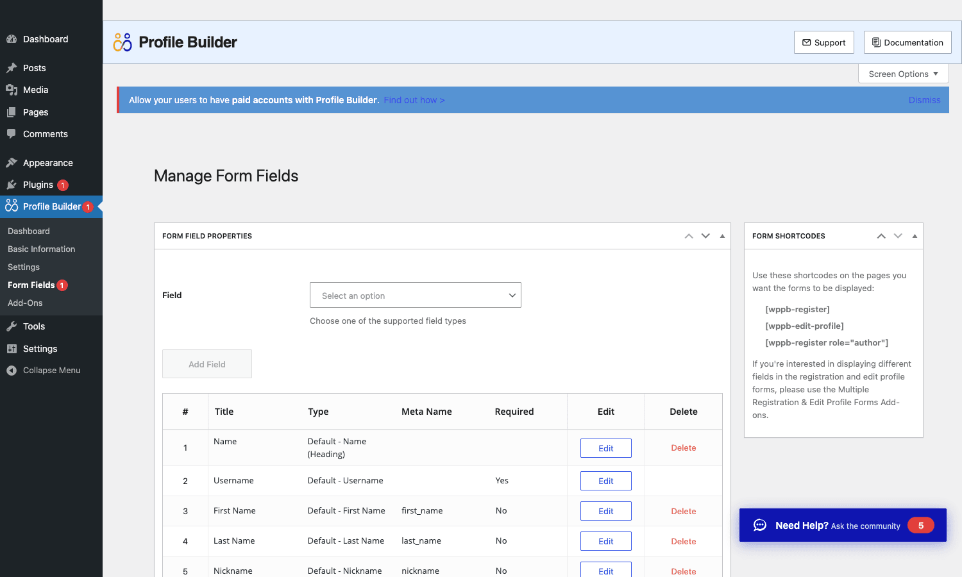This screenshot has width=962, height=577.
Task: Click the Form Fields notification badge
Action: tap(62, 285)
